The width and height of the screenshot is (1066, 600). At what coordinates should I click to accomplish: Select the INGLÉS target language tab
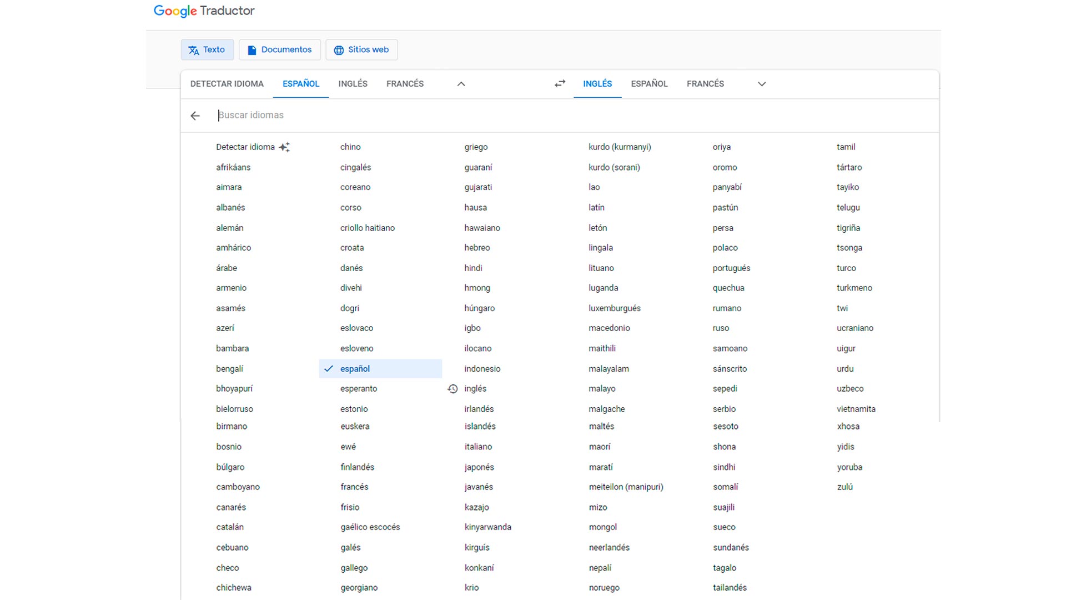coord(597,84)
